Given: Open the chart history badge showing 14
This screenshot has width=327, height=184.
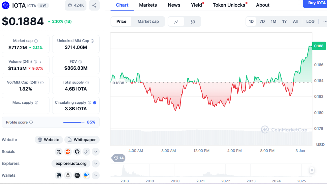Looking at the screenshot, I should [x=119, y=158].
